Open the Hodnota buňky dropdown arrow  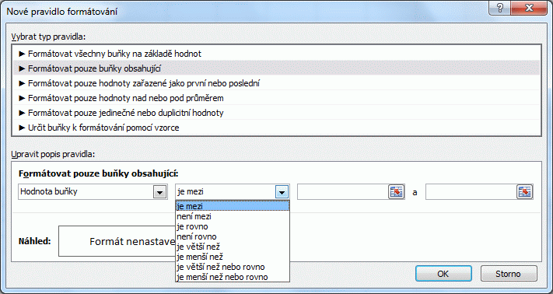coord(159,192)
